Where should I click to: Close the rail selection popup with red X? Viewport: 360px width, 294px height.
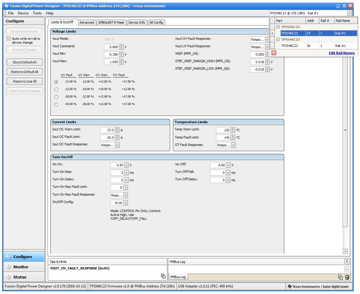point(274,53)
